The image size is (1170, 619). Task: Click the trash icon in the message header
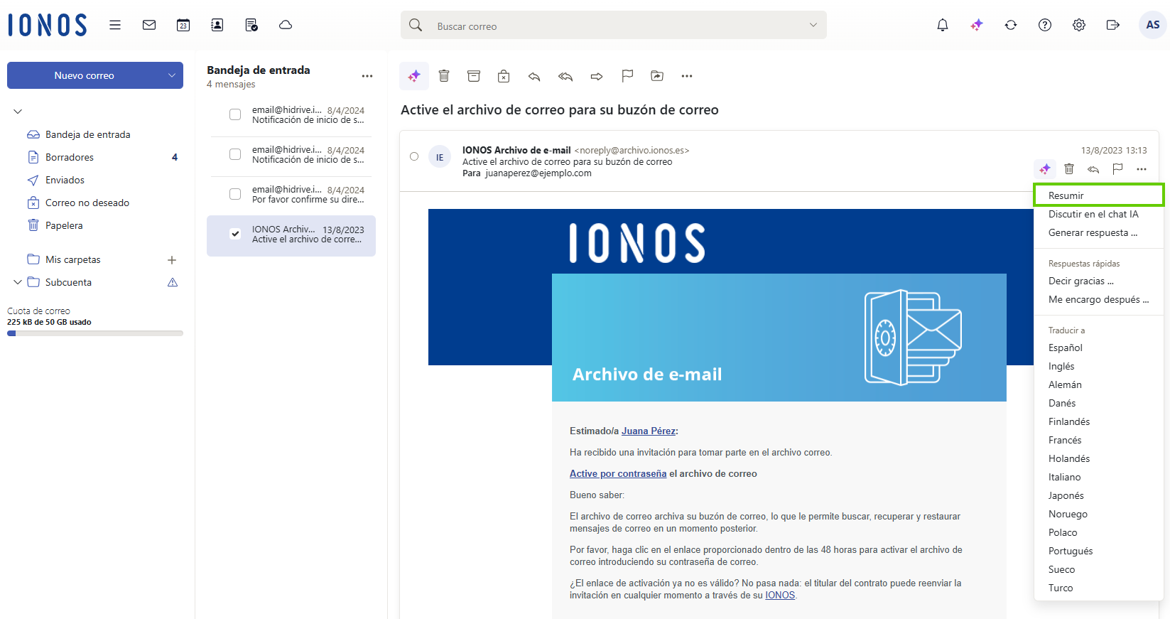coord(1069,169)
